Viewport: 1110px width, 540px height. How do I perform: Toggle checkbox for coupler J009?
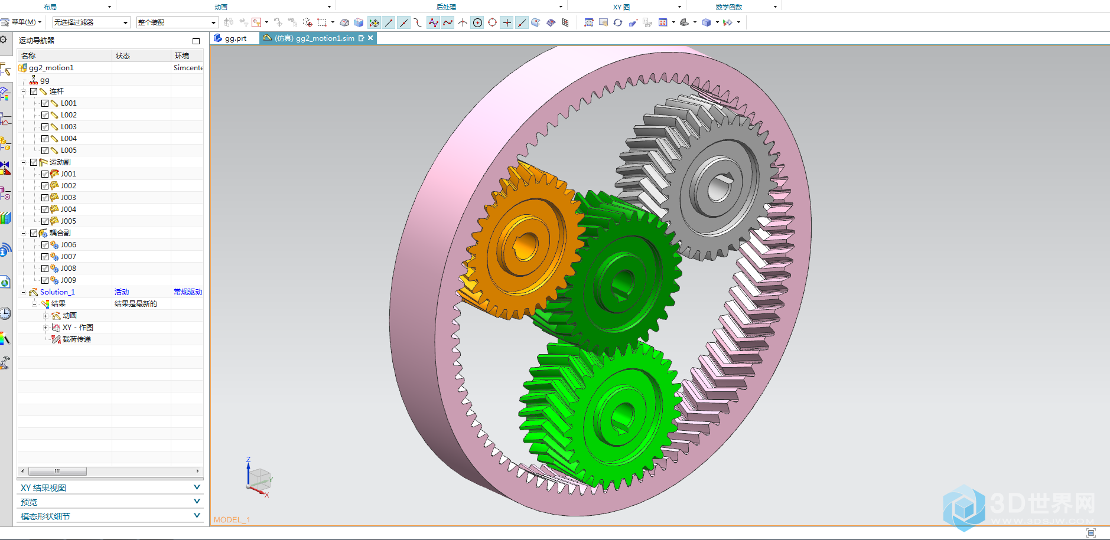pyautogui.click(x=45, y=280)
